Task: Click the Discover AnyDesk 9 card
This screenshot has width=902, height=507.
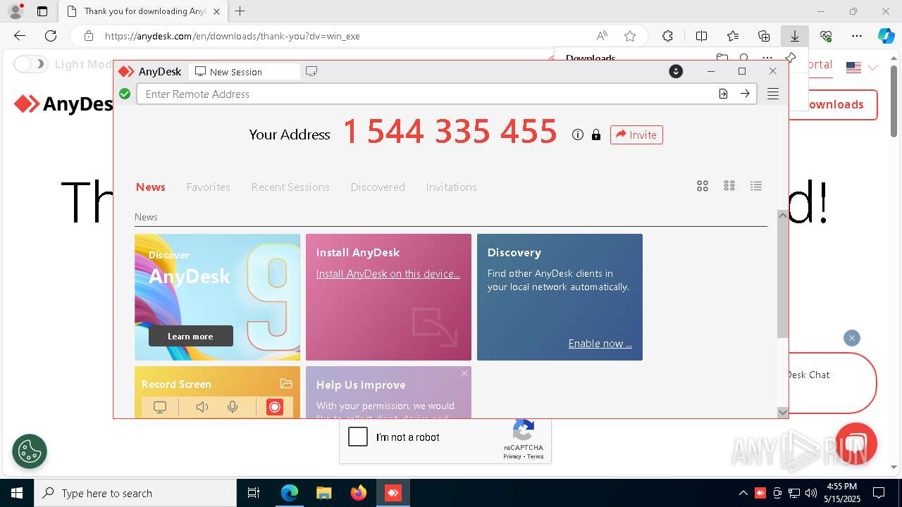Action: click(x=217, y=297)
